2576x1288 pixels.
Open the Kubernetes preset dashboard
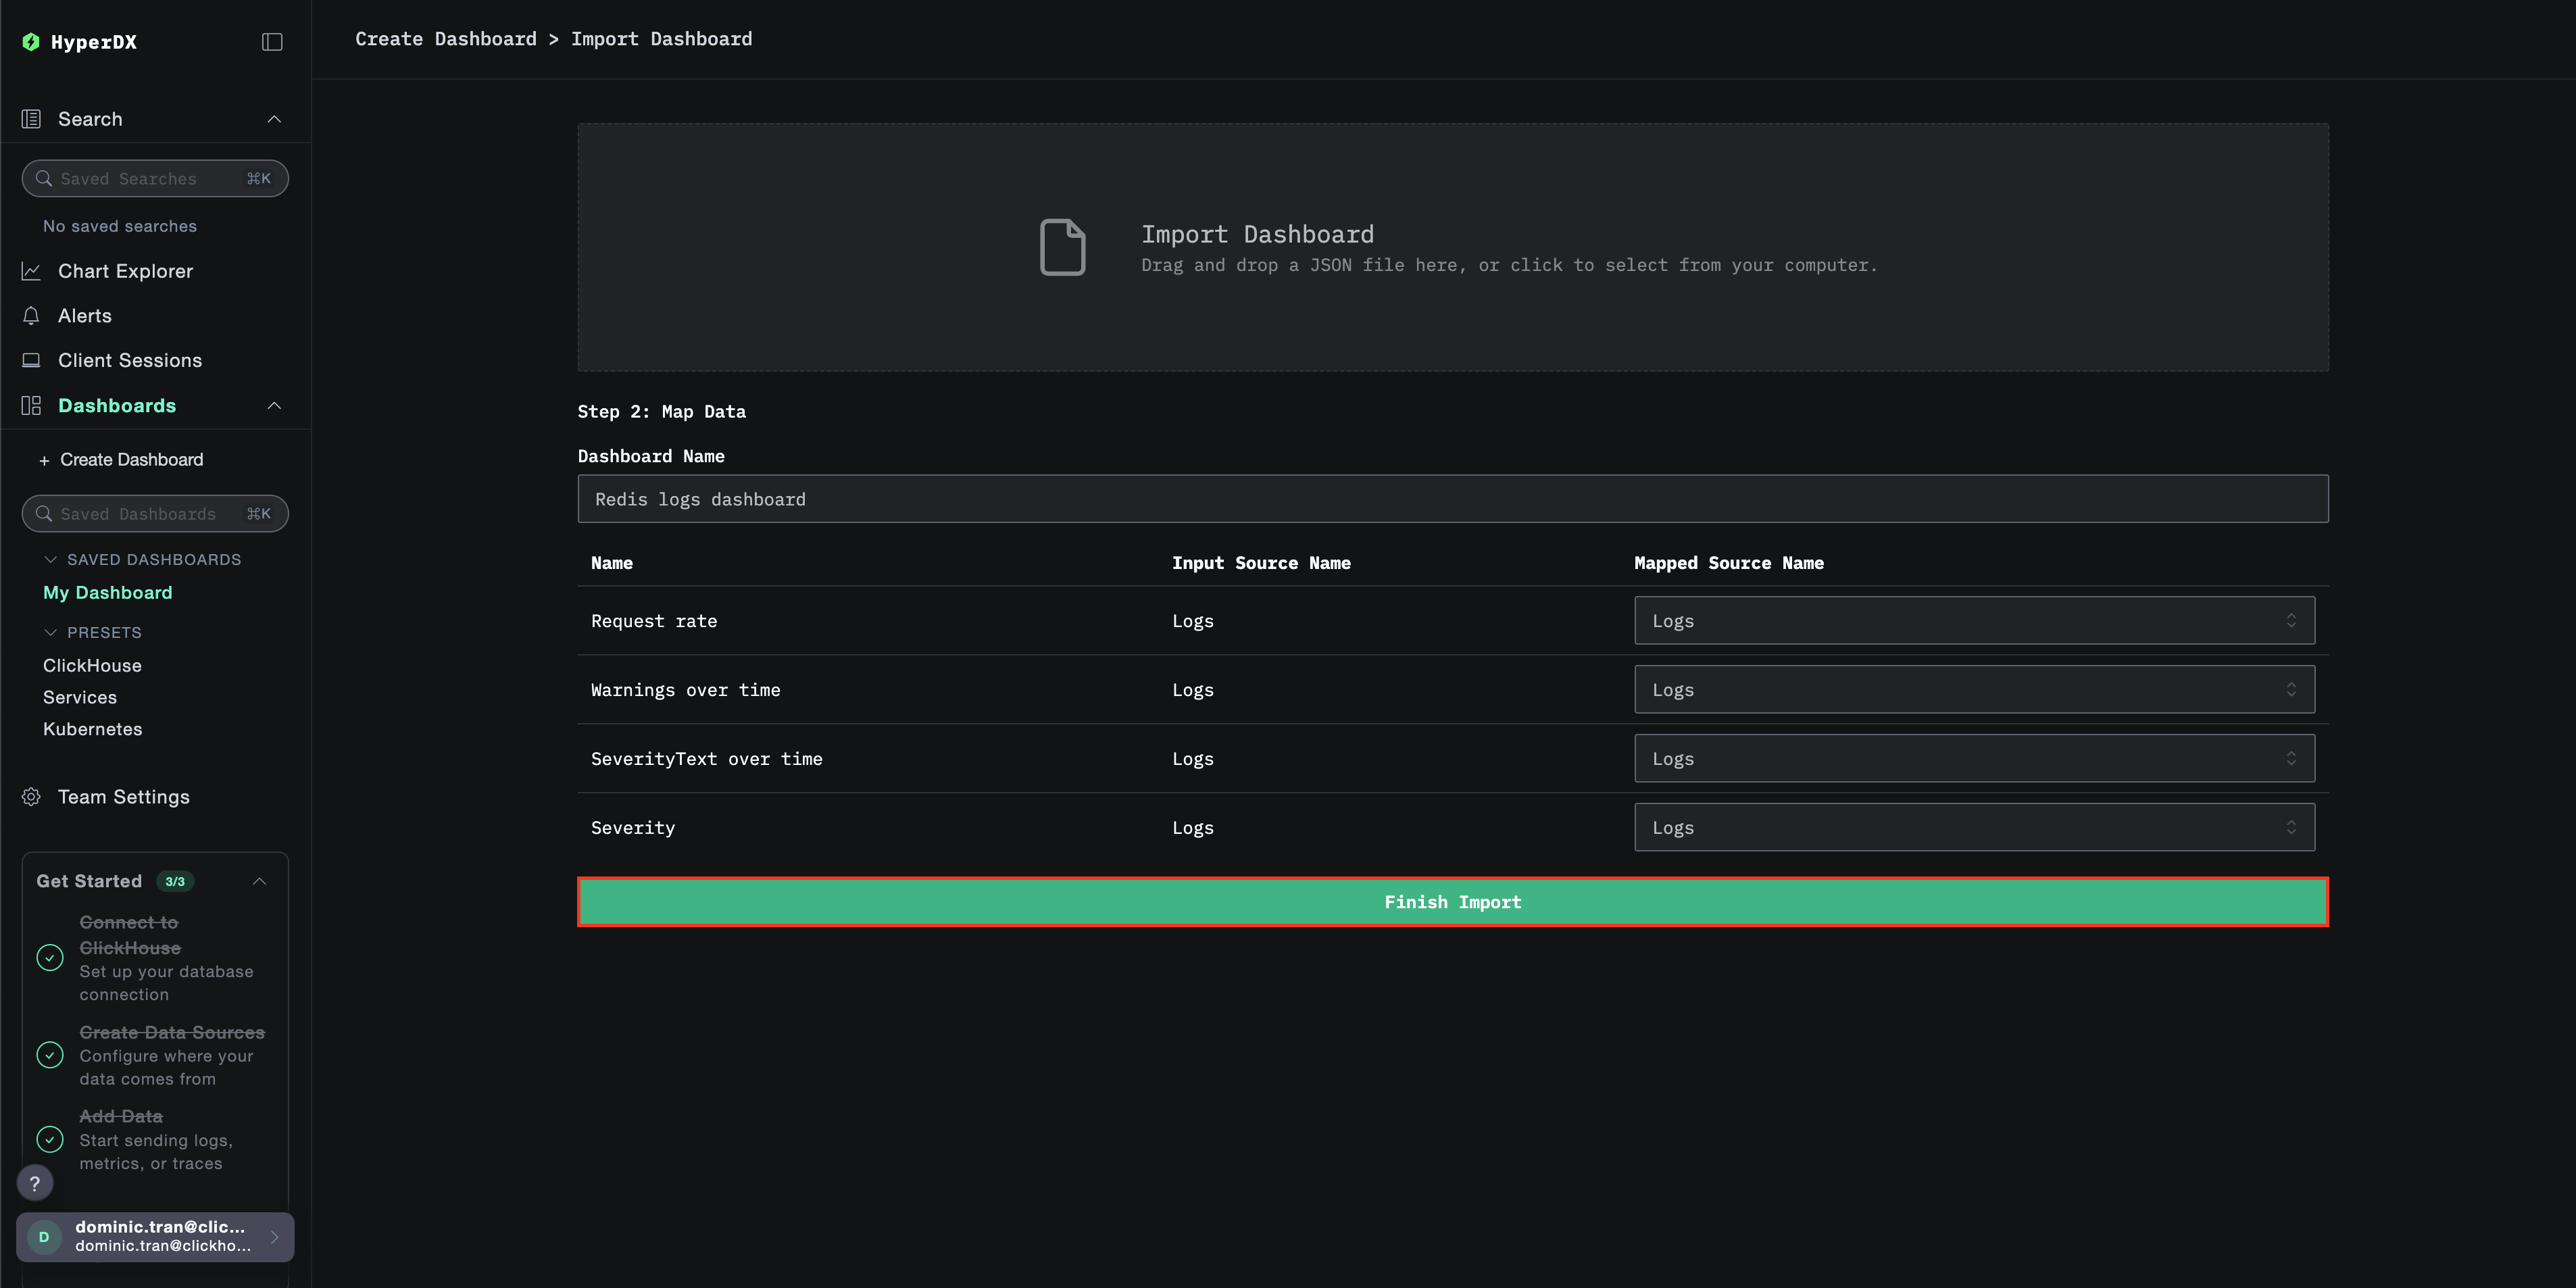93,729
